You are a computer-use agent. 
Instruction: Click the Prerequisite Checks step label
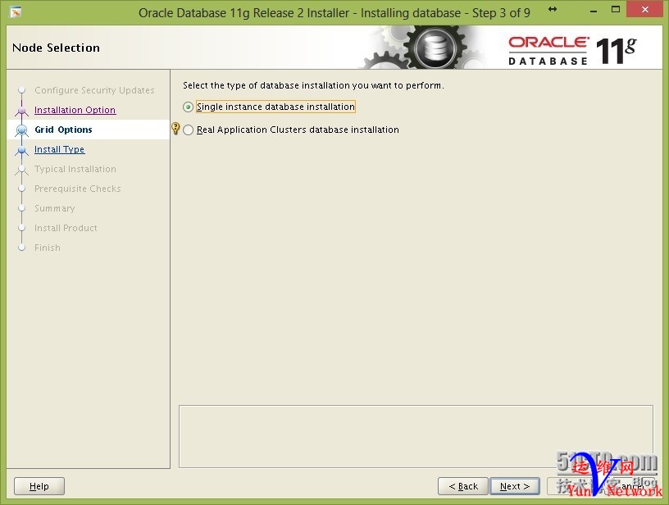(78, 189)
